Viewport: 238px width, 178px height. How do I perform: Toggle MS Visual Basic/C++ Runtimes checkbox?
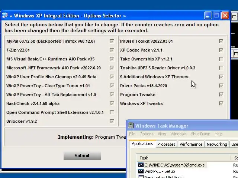pyautogui.click(x=112, y=59)
